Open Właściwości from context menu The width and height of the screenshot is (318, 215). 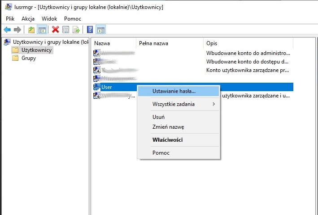tap(179, 140)
